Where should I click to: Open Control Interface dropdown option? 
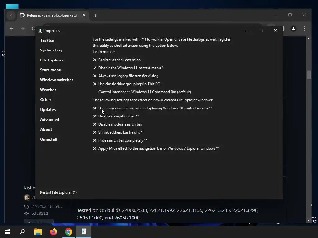(145, 92)
